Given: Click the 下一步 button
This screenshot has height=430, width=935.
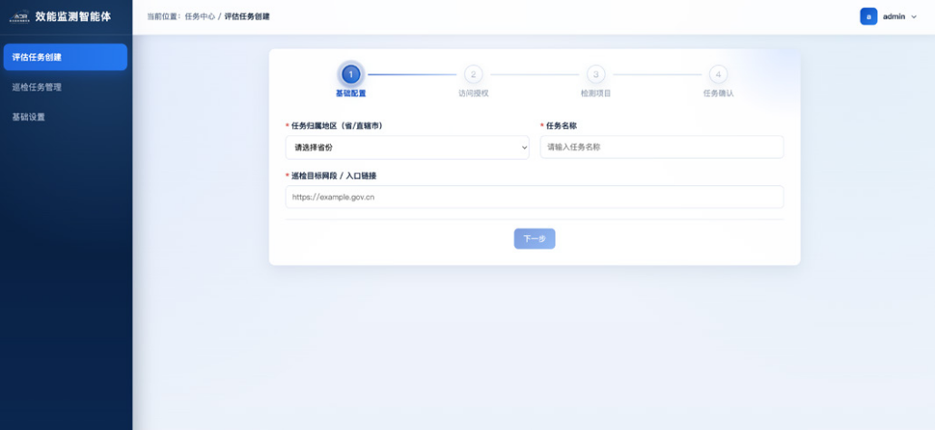Looking at the screenshot, I should tap(535, 239).
